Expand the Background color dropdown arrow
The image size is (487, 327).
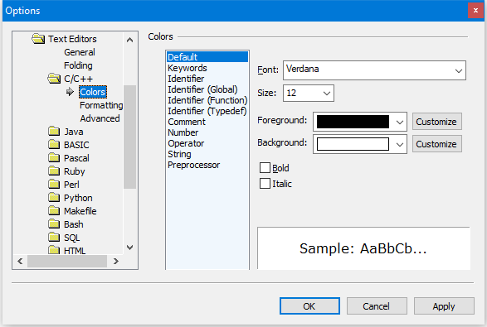click(x=400, y=144)
